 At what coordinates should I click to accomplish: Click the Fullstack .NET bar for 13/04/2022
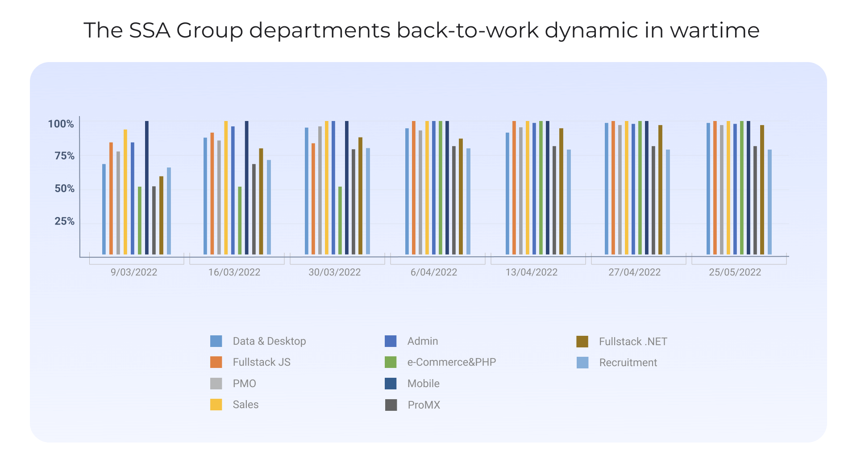[561, 192]
